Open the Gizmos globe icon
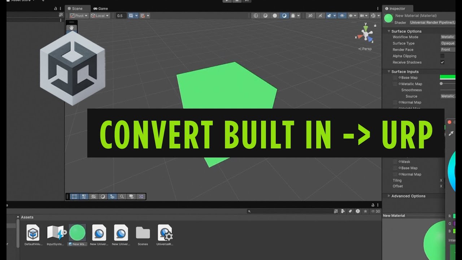Screen dimensions: 462x260 coord(373,16)
